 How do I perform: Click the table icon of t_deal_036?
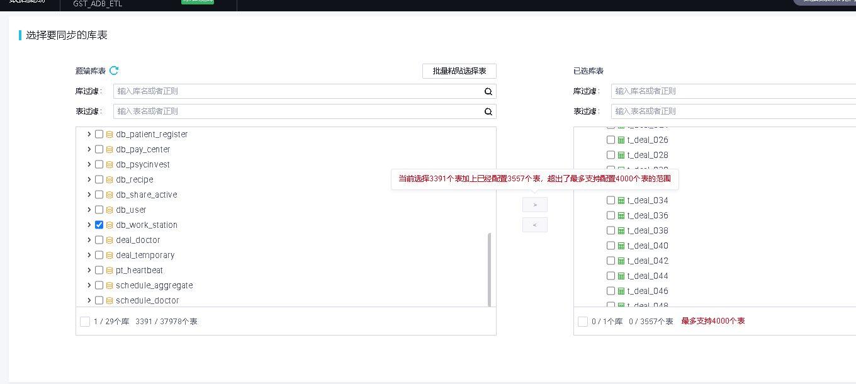(621, 215)
